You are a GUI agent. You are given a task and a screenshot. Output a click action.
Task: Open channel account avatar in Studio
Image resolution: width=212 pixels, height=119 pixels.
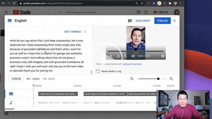(177, 12)
